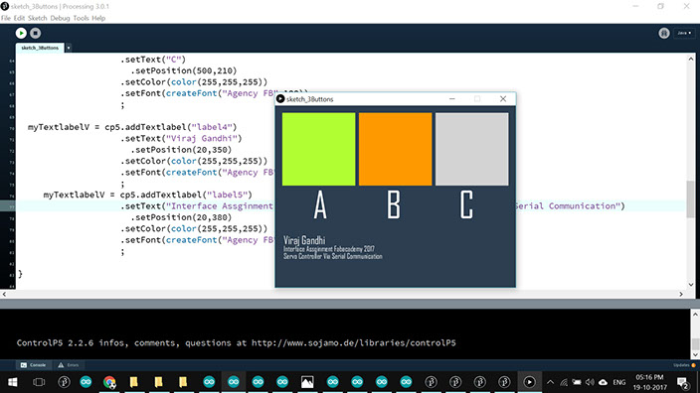Click the large letter C label
This screenshot has width=700, height=393.
click(466, 205)
